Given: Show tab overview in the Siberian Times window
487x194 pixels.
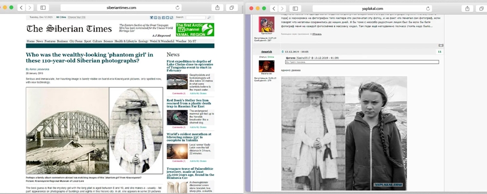Looking at the screenshot, I should tap(232, 8).
